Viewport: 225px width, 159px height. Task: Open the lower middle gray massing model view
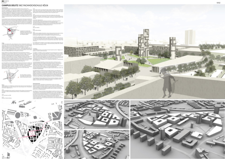97,144
